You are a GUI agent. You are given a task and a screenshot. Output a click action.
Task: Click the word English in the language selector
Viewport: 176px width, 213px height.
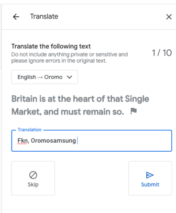[27, 77]
